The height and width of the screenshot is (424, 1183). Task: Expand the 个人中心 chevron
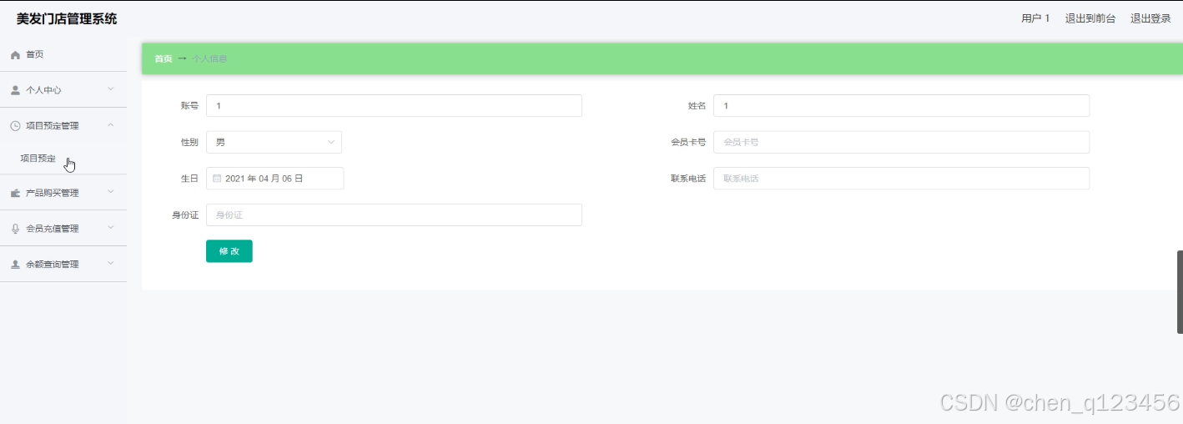110,89
